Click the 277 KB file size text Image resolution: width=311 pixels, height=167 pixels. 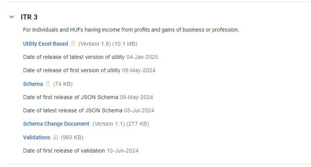[138, 124]
